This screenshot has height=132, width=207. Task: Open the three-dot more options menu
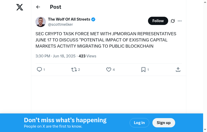[x=180, y=21]
